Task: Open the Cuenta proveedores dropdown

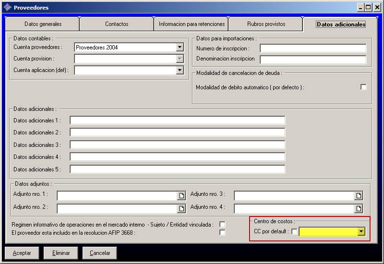Action: point(180,48)
